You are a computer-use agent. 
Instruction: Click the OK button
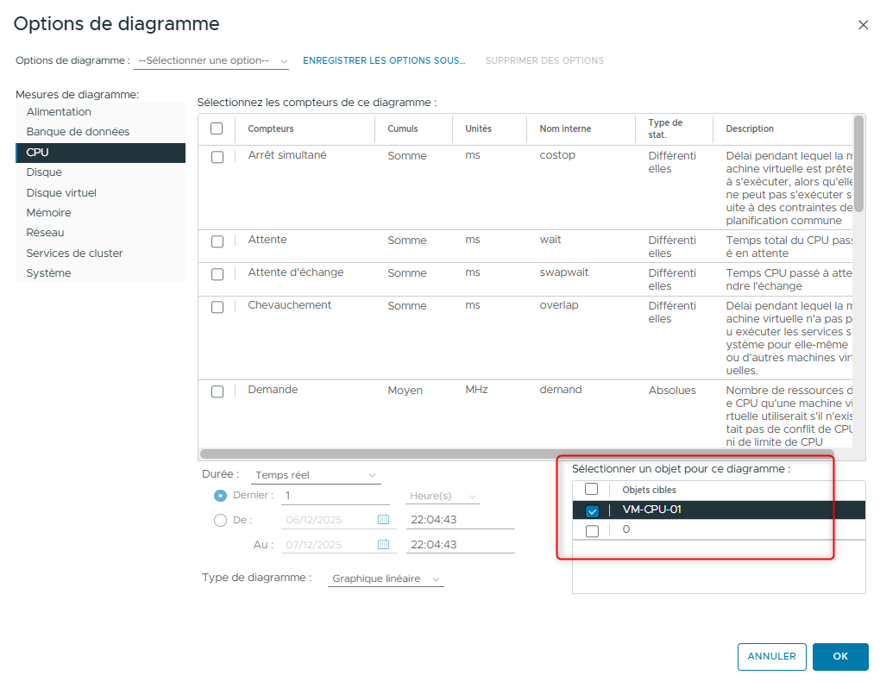839,656
